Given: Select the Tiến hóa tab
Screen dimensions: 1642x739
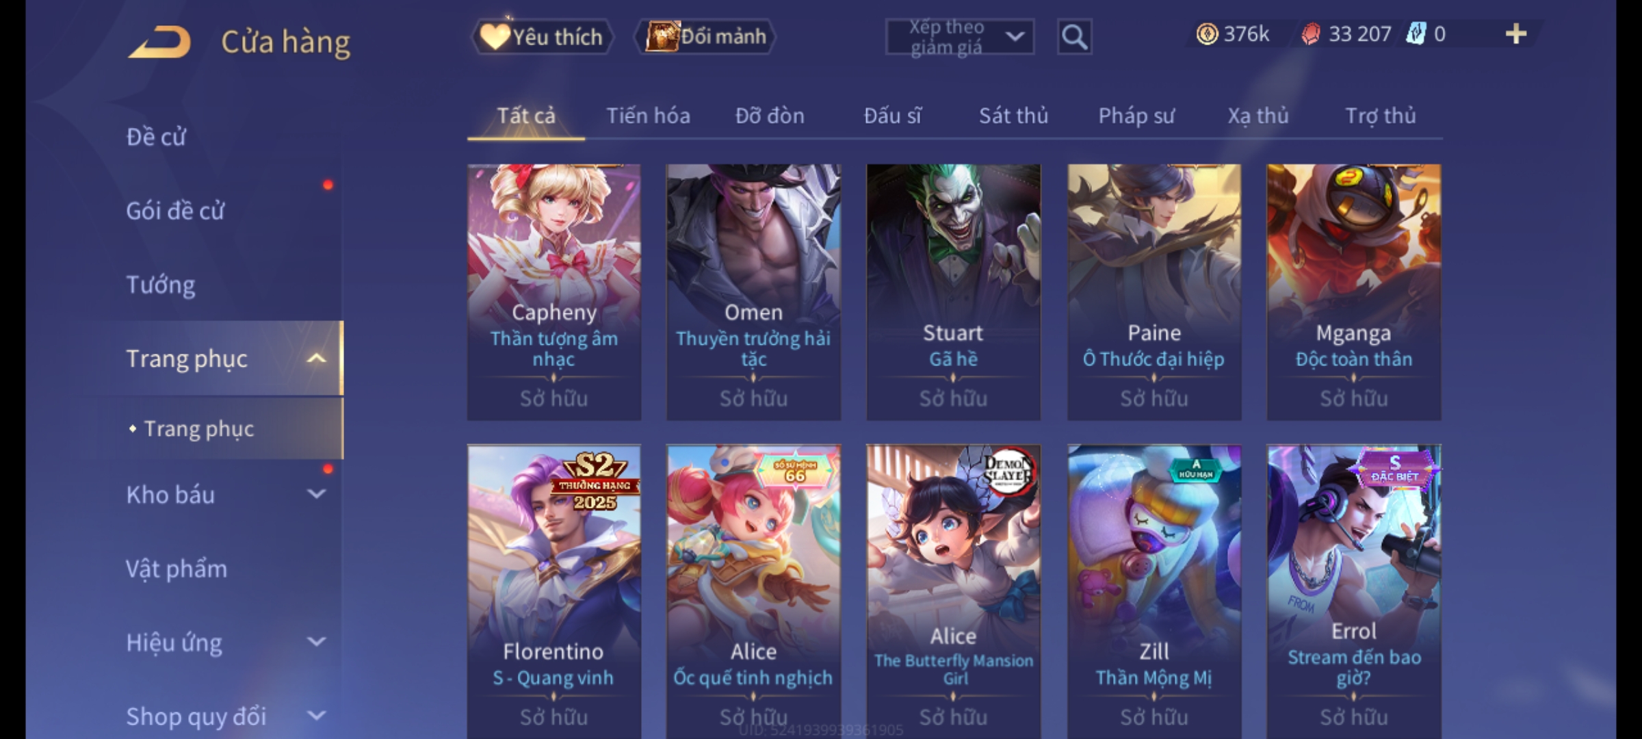Looking at the screenshot, I should click(648, 116).
